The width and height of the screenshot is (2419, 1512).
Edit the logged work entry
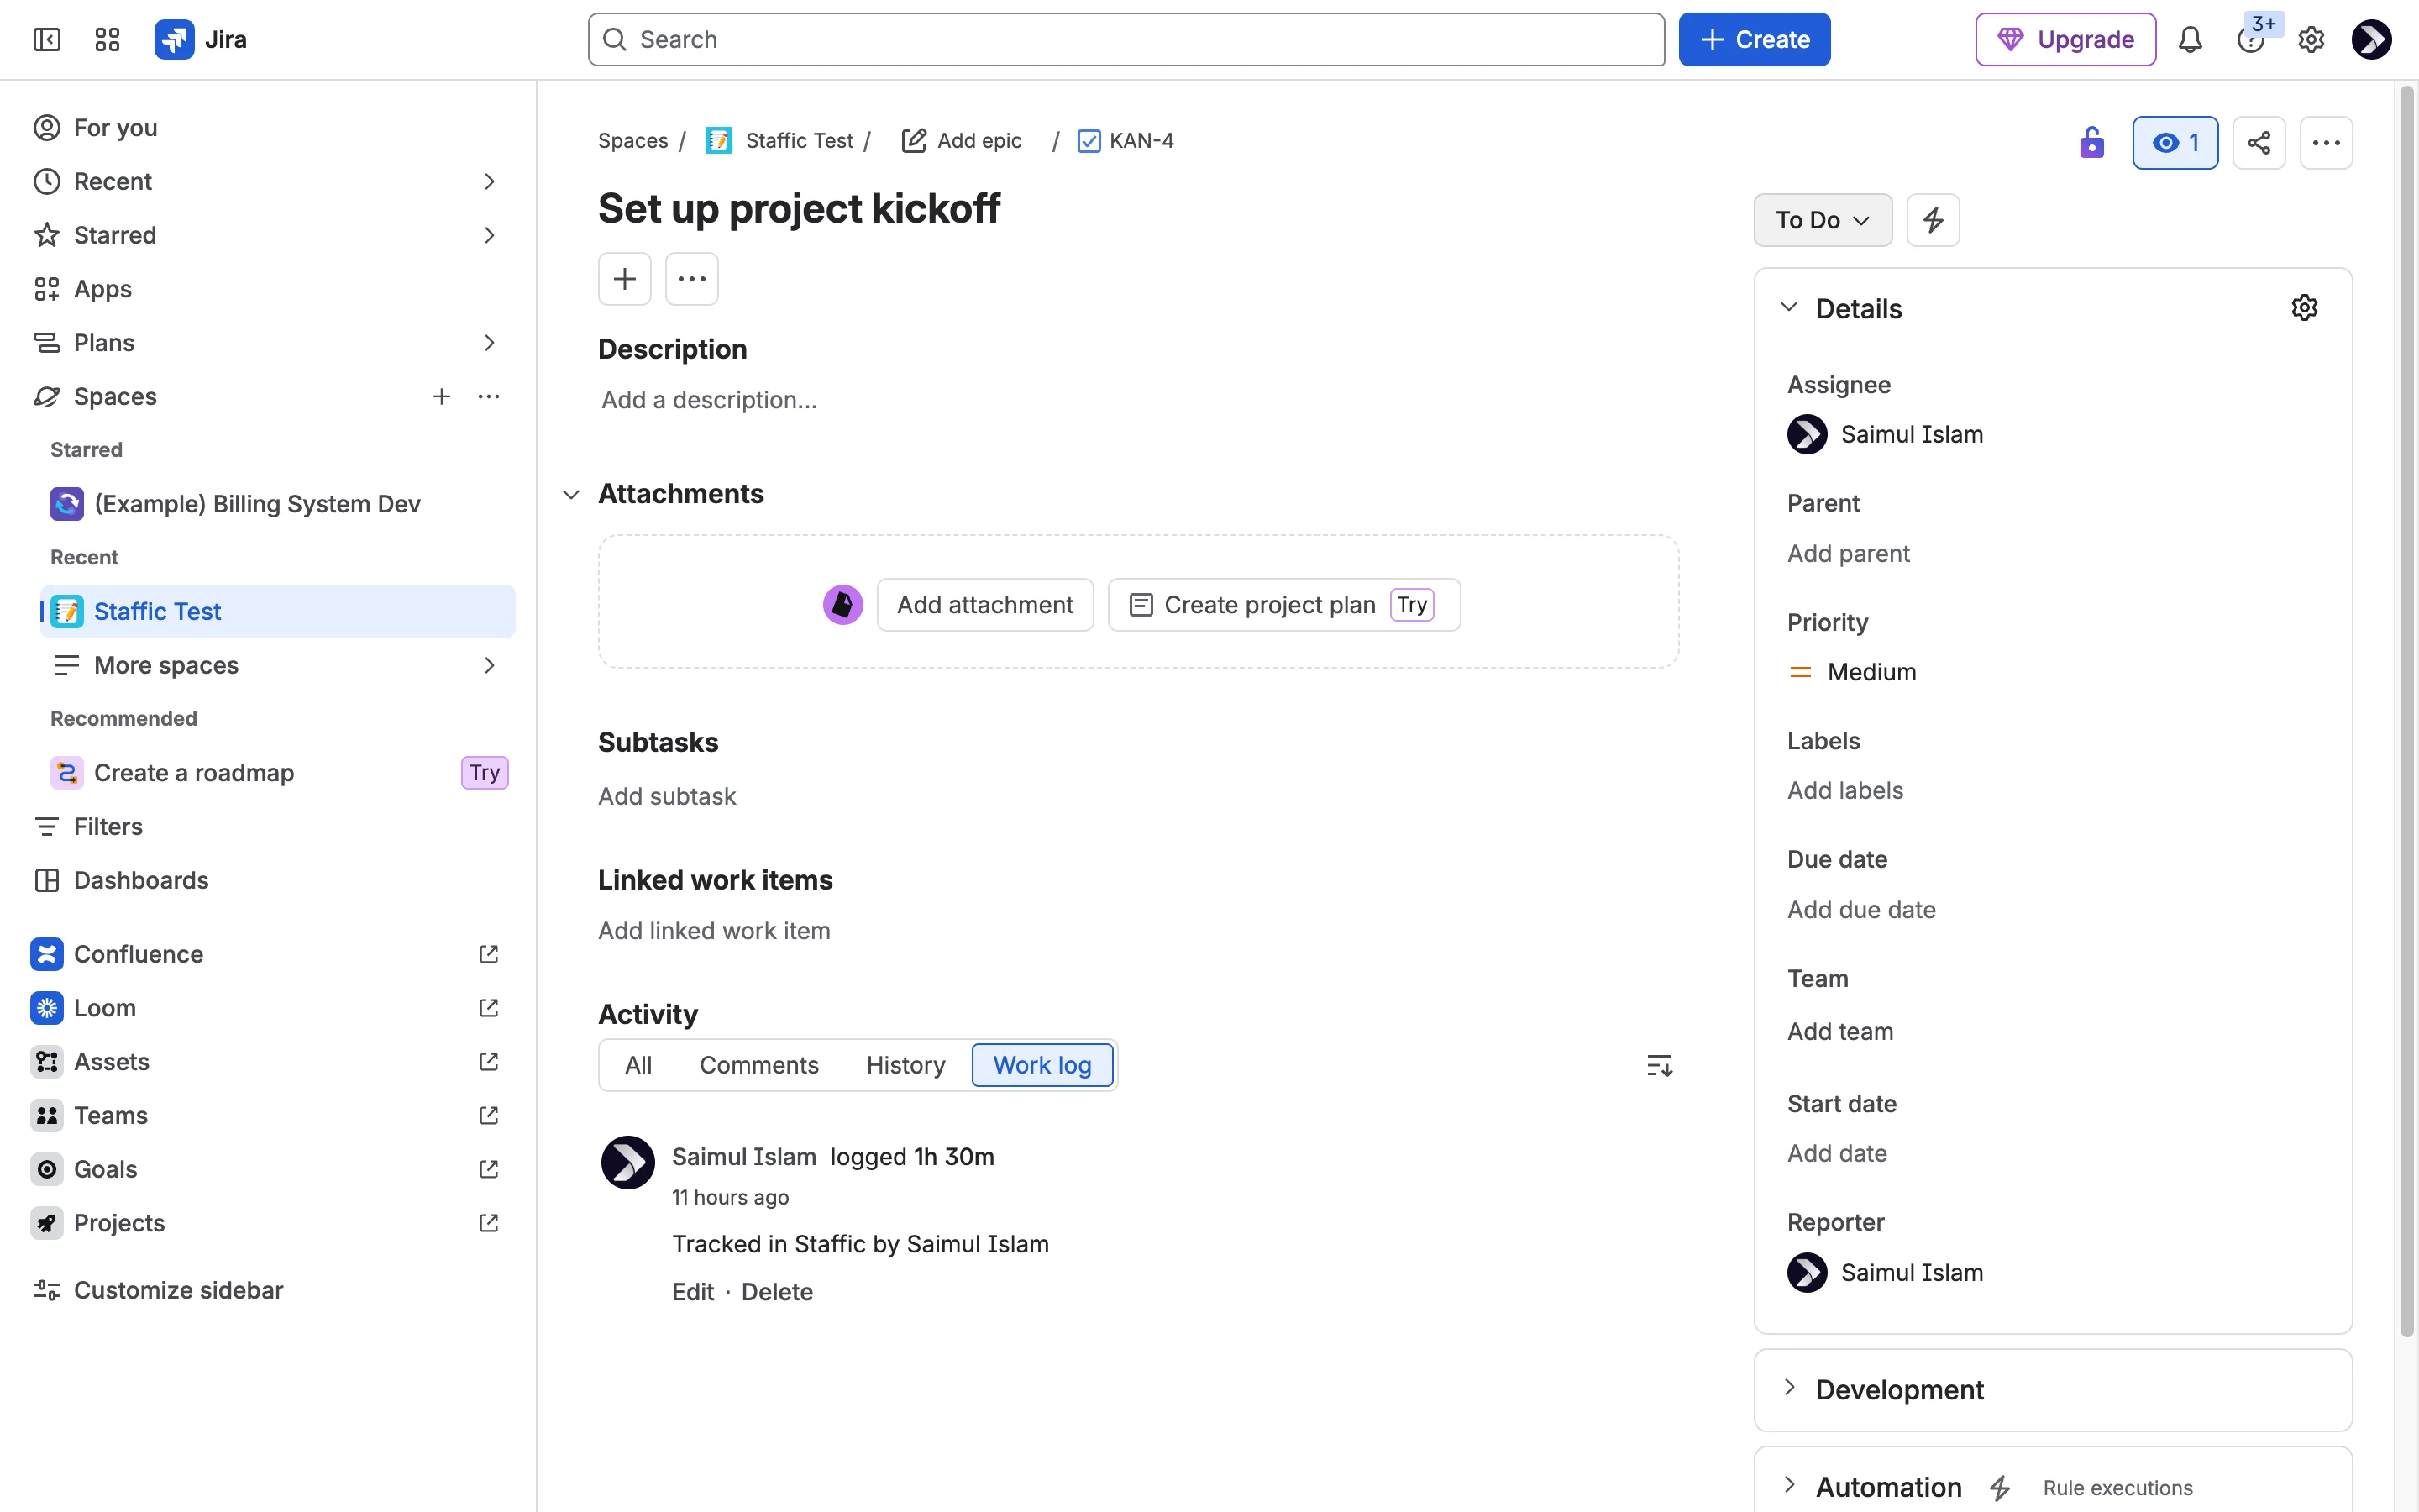(x=693, y=1292)
